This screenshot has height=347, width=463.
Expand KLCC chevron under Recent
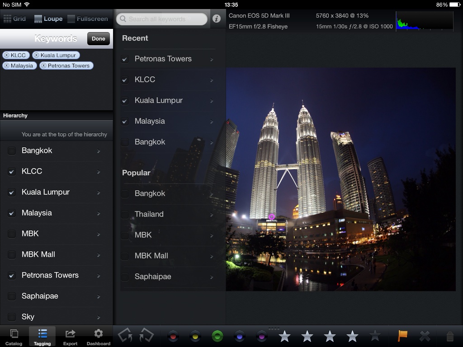coord(212,80)
